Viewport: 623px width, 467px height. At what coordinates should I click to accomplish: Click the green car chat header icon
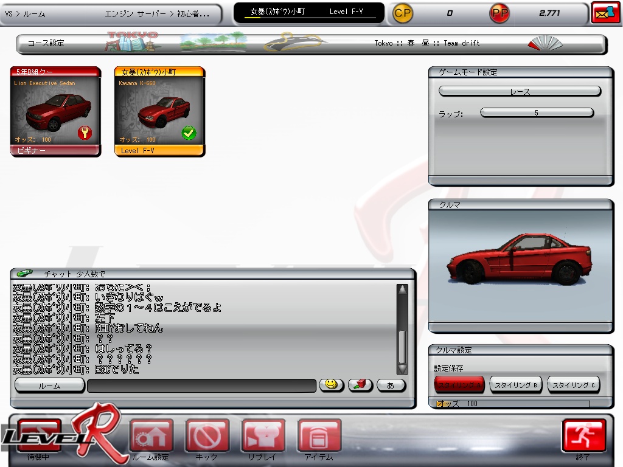pos(24,273)
